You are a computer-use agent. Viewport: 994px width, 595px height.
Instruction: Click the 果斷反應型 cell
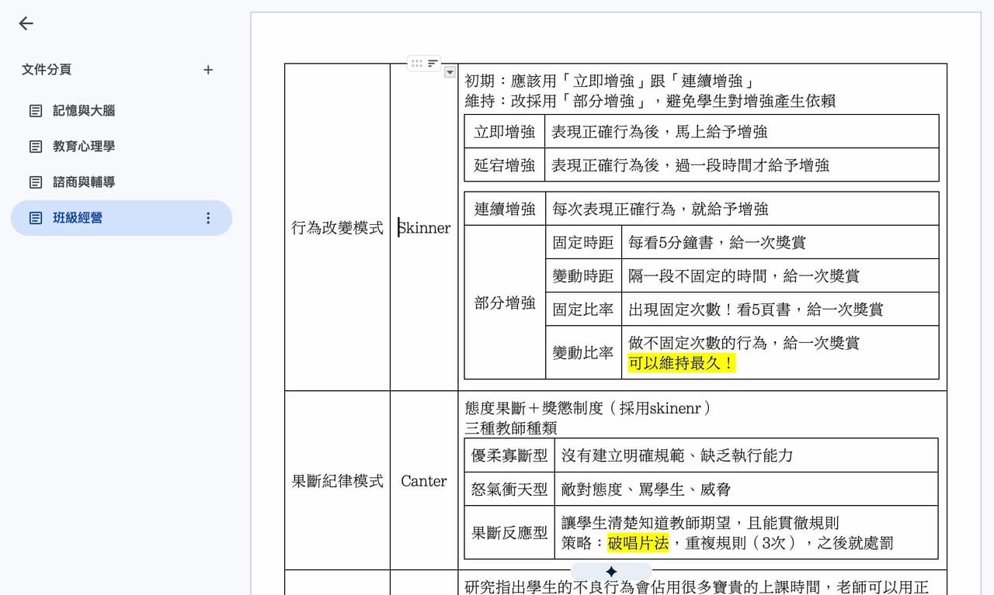pyautogui.click(x=509, y=533)
